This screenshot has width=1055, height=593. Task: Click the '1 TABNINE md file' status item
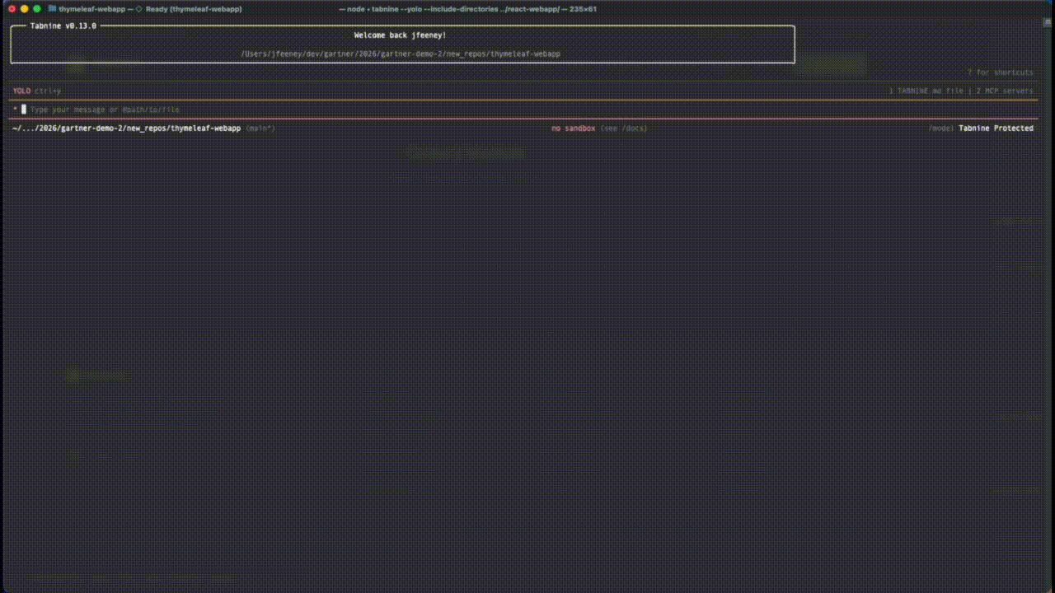coord(926,91)
